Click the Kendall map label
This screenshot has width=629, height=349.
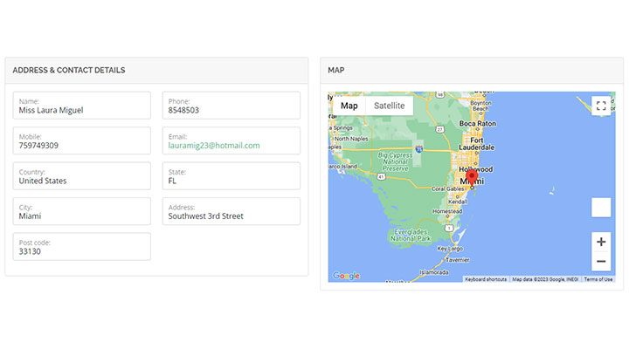[x=458, y=202]
